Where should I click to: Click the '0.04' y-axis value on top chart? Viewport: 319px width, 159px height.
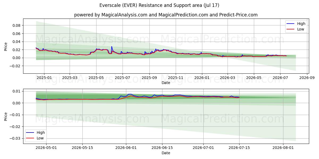coord(17,42)
